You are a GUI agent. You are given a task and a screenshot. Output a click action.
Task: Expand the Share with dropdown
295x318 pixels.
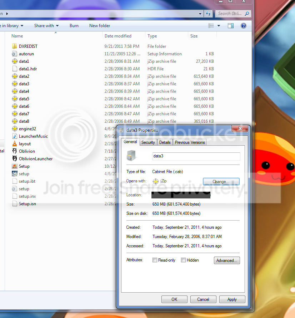(46, 26)
